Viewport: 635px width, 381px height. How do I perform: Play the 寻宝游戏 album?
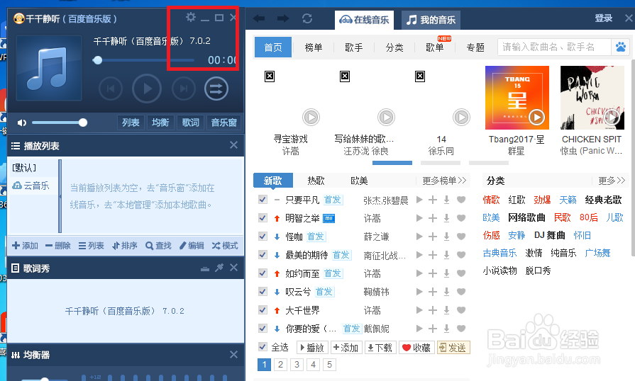311,117
